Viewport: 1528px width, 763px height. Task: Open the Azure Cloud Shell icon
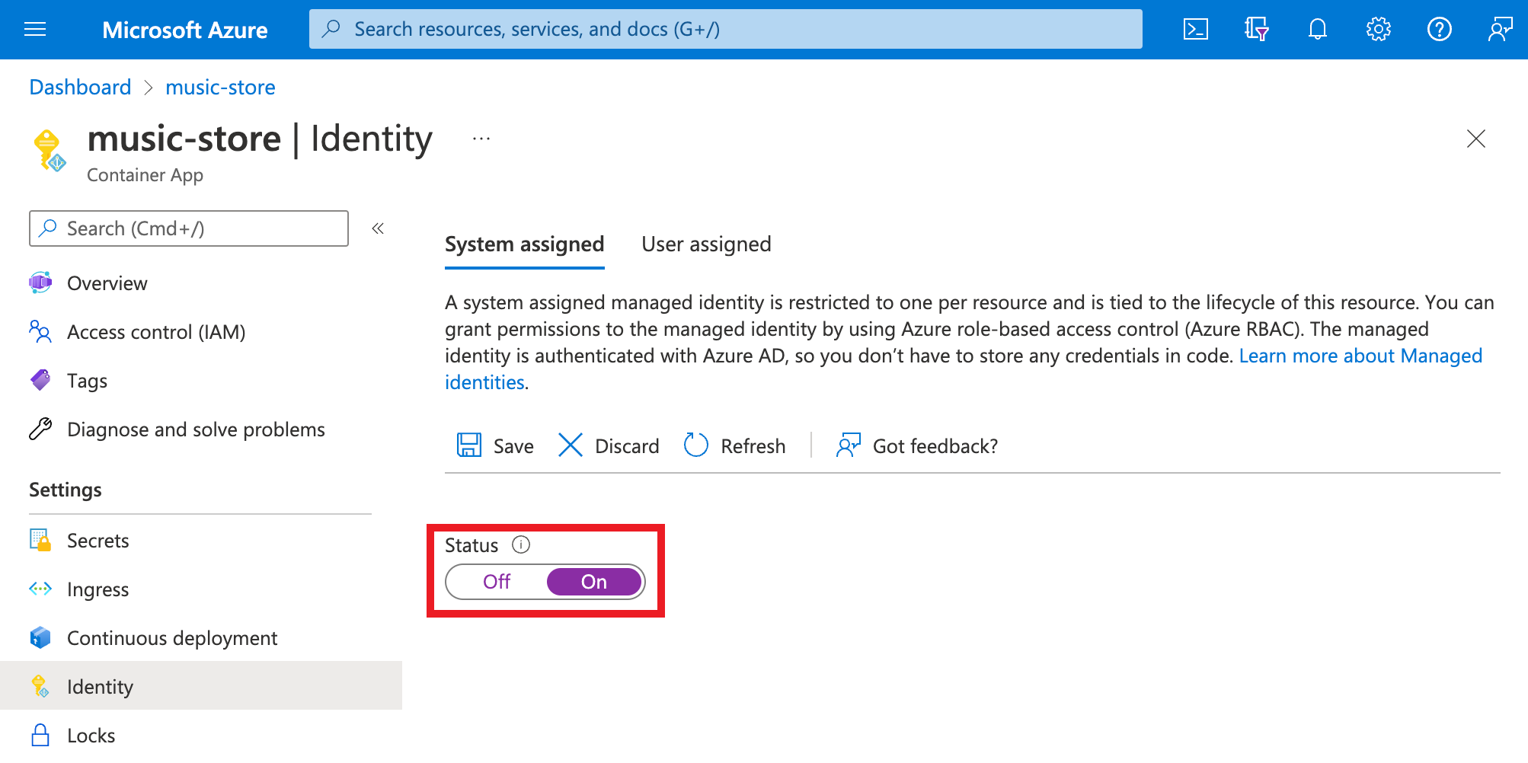[1196, 29]
